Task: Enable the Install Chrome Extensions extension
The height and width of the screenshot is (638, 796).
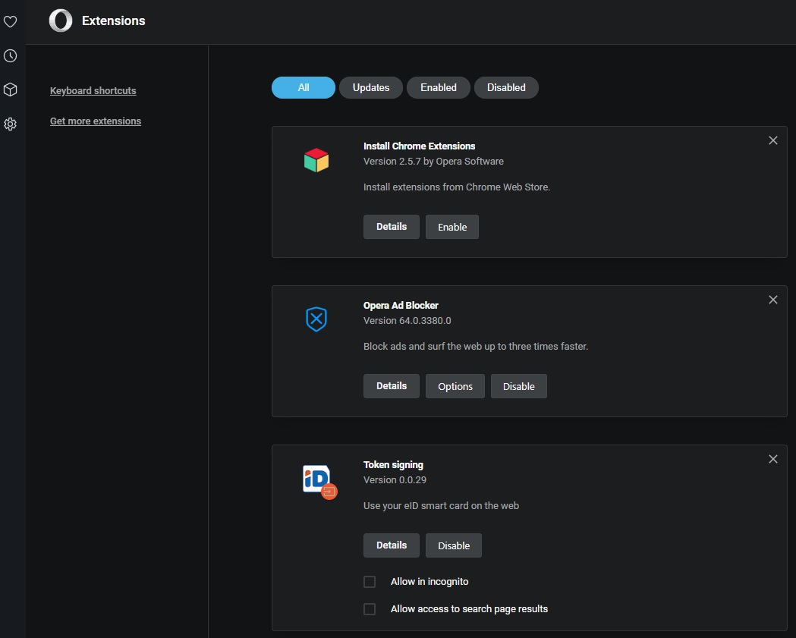Action: click(452, 227)
